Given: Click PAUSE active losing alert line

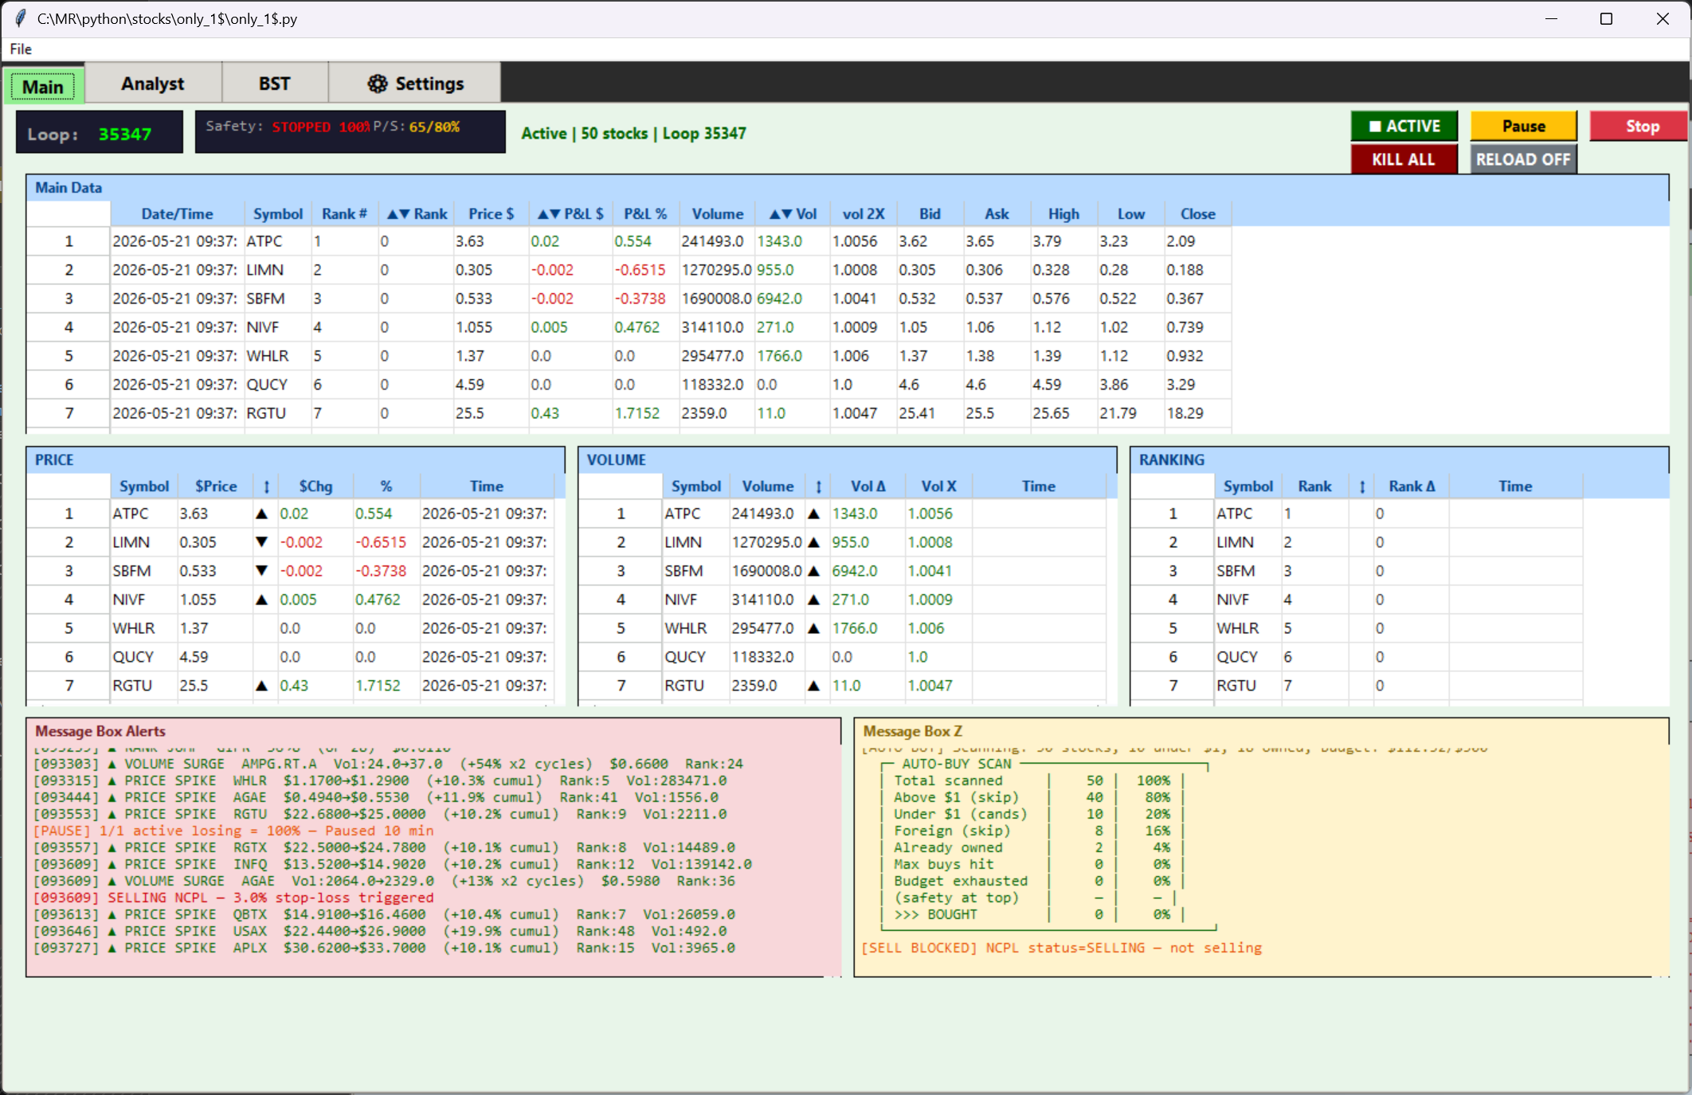Looking at the screenshot, I should pos(233,831).
